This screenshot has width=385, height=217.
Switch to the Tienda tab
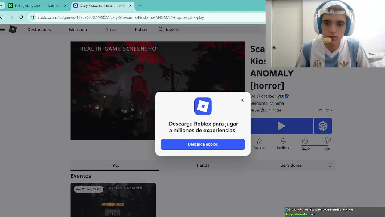point(203,165)
